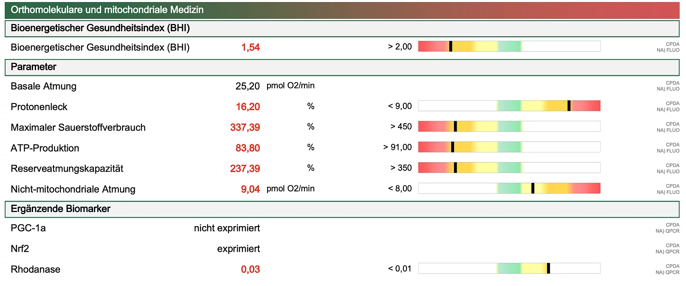Click the reference value > 450
The image size is (686, 286).
point(401,127)
